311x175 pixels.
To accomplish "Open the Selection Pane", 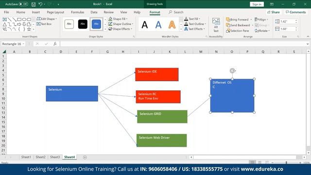I will [x=238, y=31].
